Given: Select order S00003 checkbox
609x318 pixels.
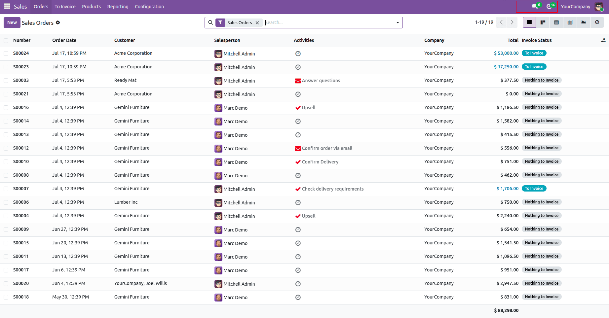Looking at the screenshot, I should point(6,80).
